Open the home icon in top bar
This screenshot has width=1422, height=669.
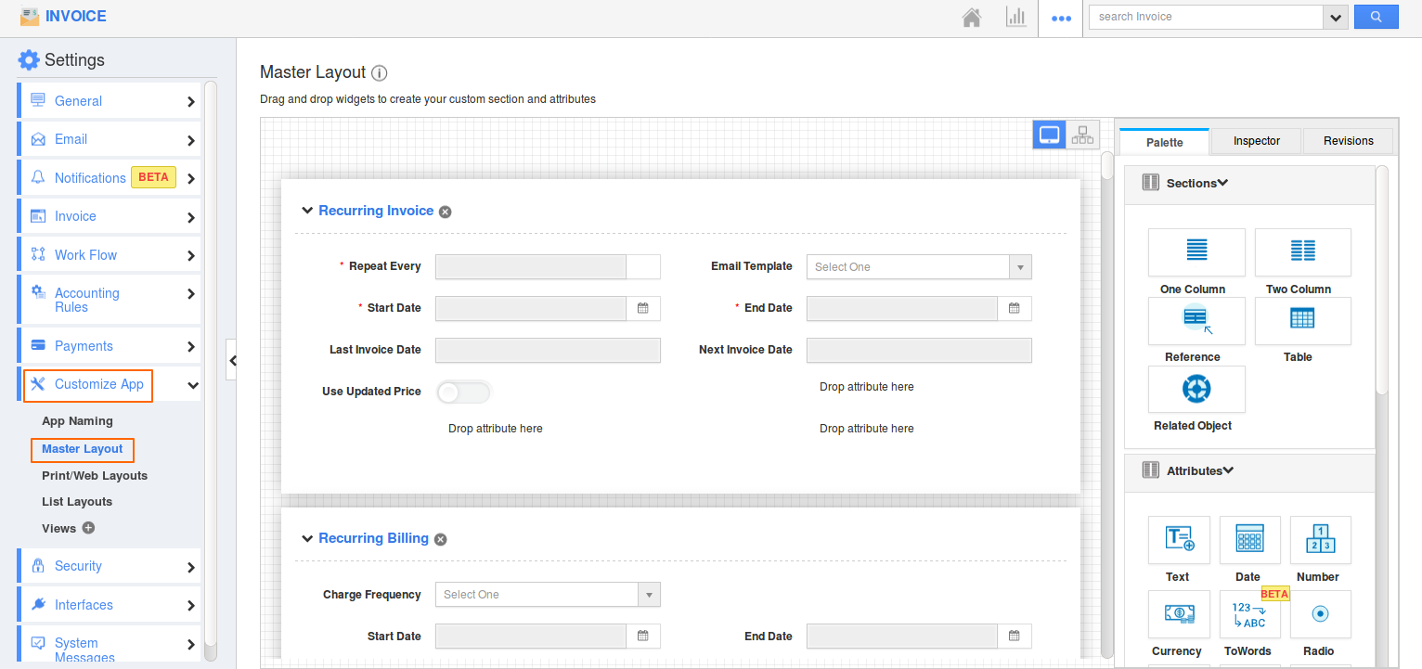972,18
